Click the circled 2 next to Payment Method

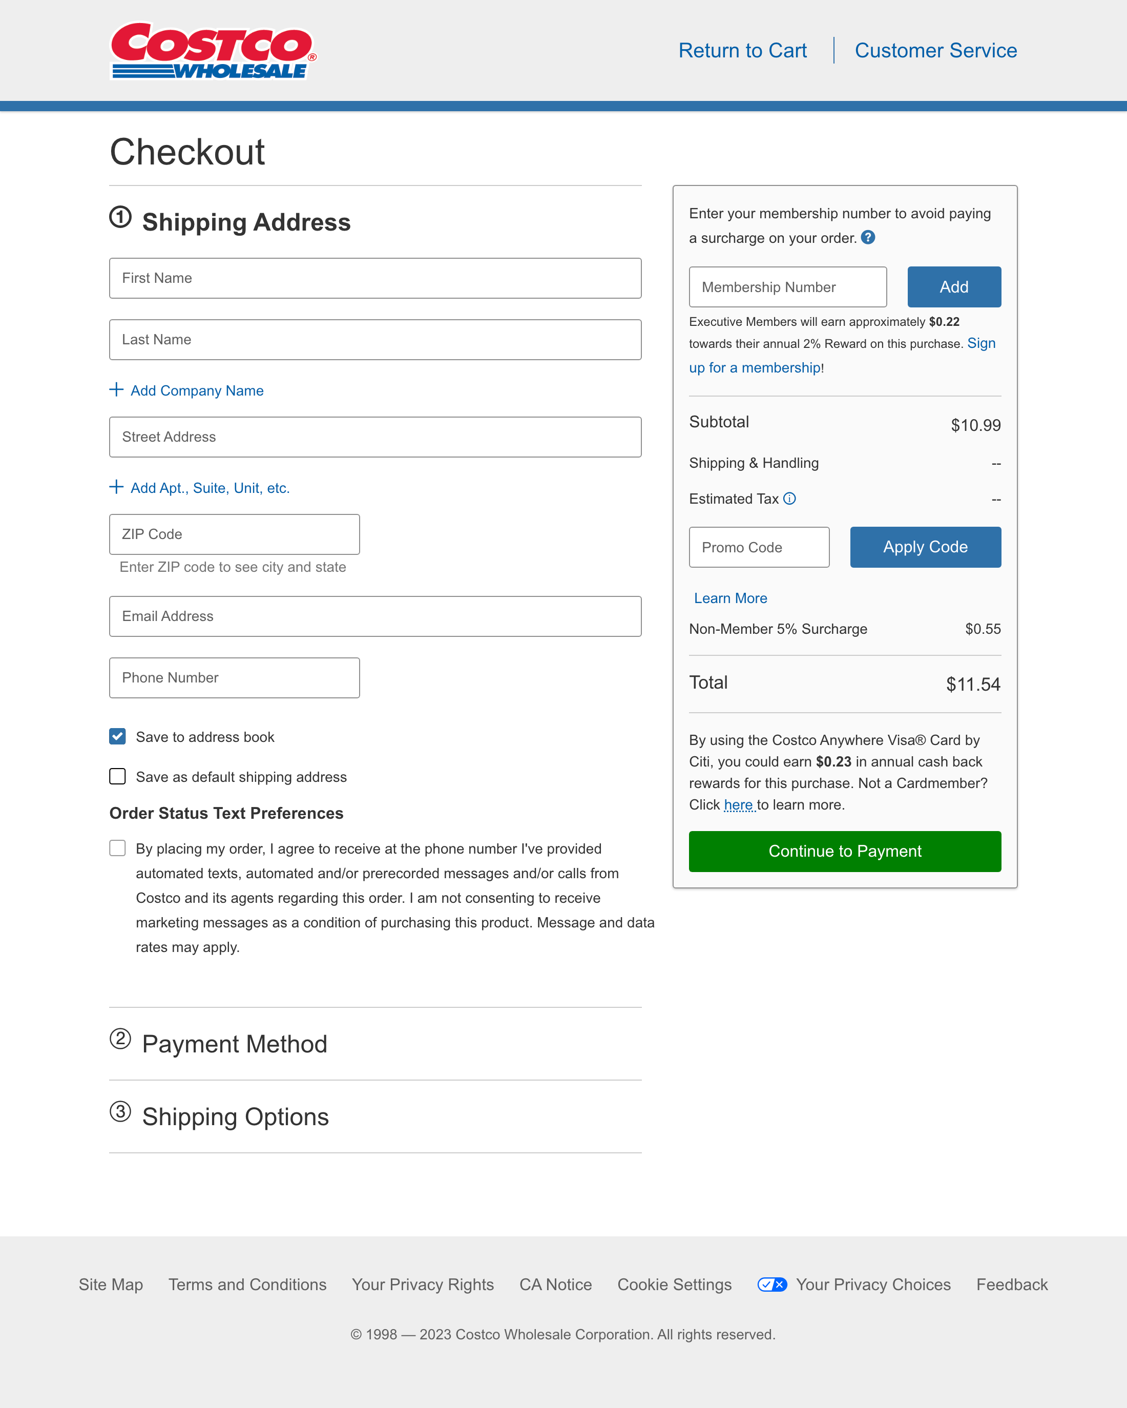[120, 1042]
